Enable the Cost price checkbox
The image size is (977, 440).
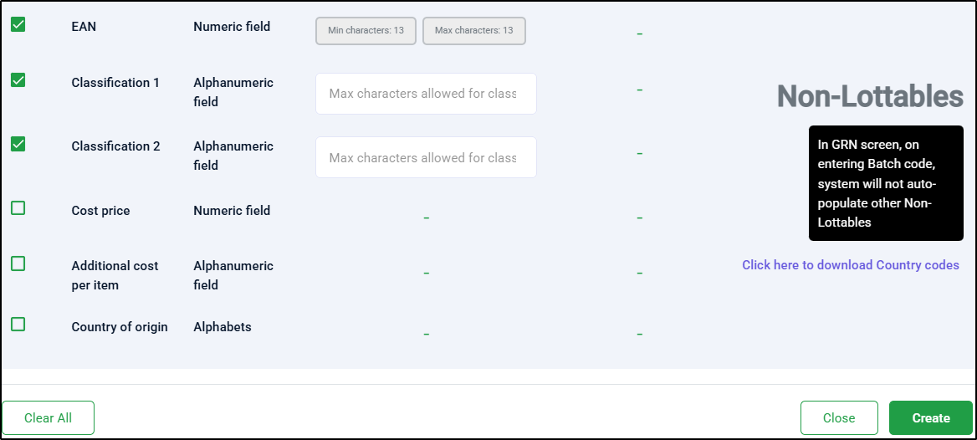pos(18,208)
